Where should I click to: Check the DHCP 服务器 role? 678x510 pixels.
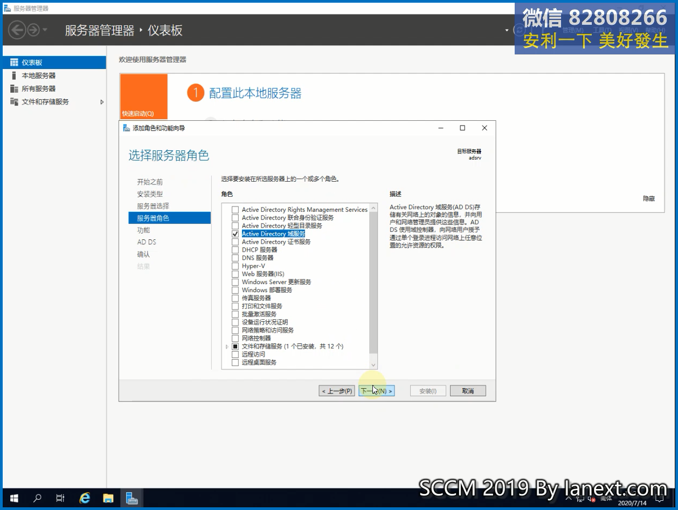coord(235,250)
